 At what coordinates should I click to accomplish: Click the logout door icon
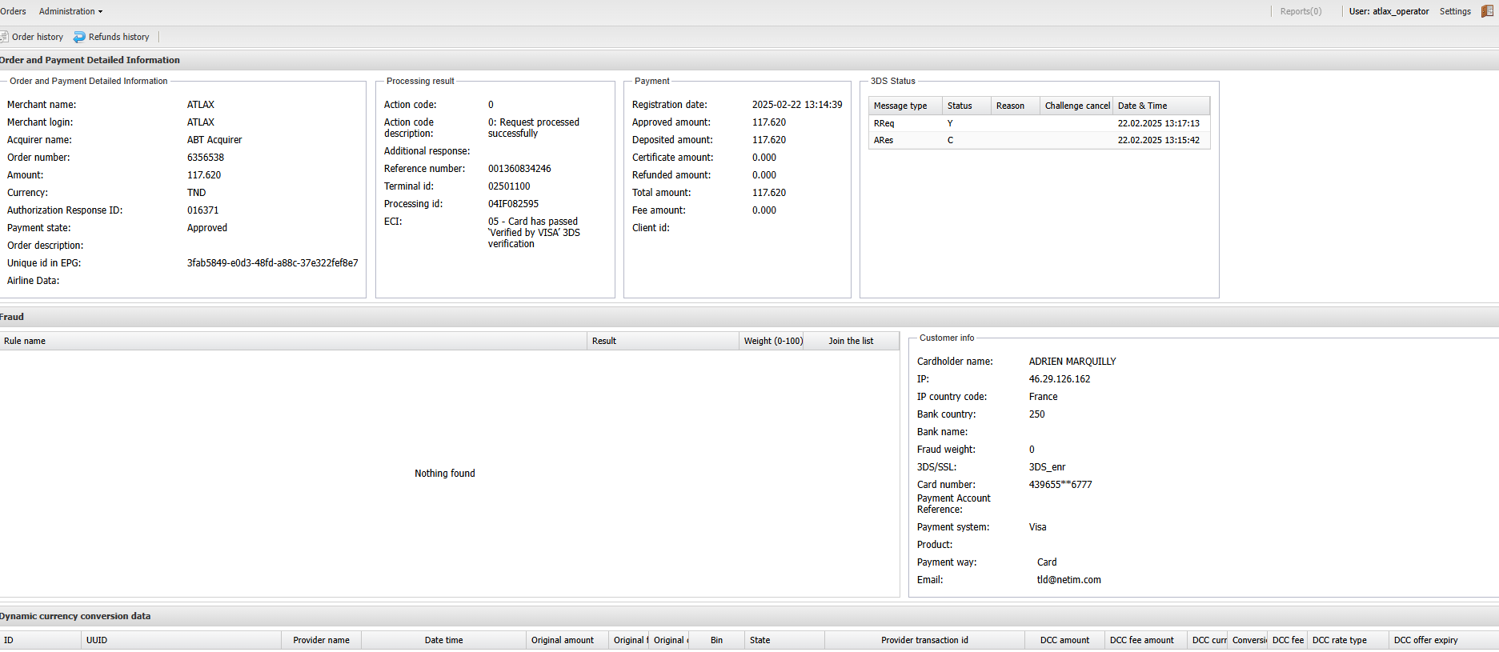1487,11
